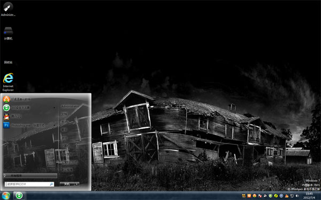Click the green shield security tray icon
Image resolution: width=321 pixels, height=200 pixels.
[x=270, y=196]
